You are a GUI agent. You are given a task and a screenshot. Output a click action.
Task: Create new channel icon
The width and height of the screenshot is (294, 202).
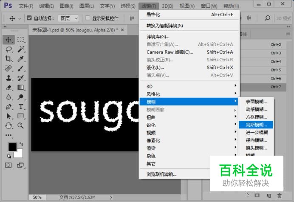[269, 196]
